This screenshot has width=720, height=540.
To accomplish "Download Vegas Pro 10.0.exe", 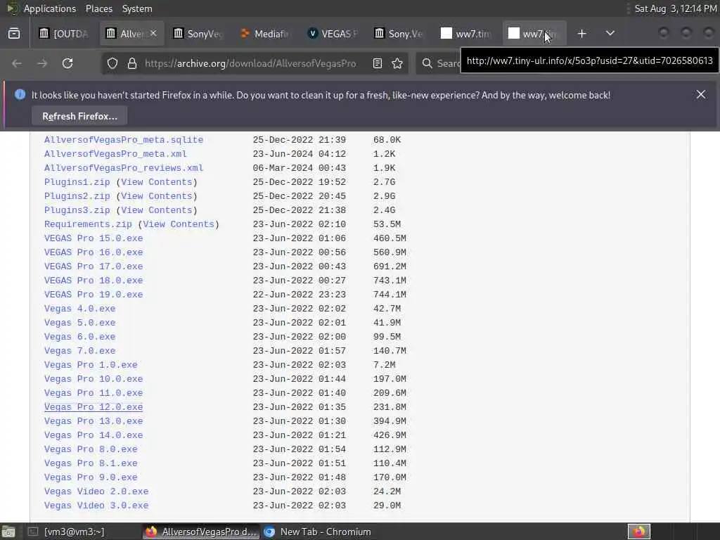I will pos(94,379).
